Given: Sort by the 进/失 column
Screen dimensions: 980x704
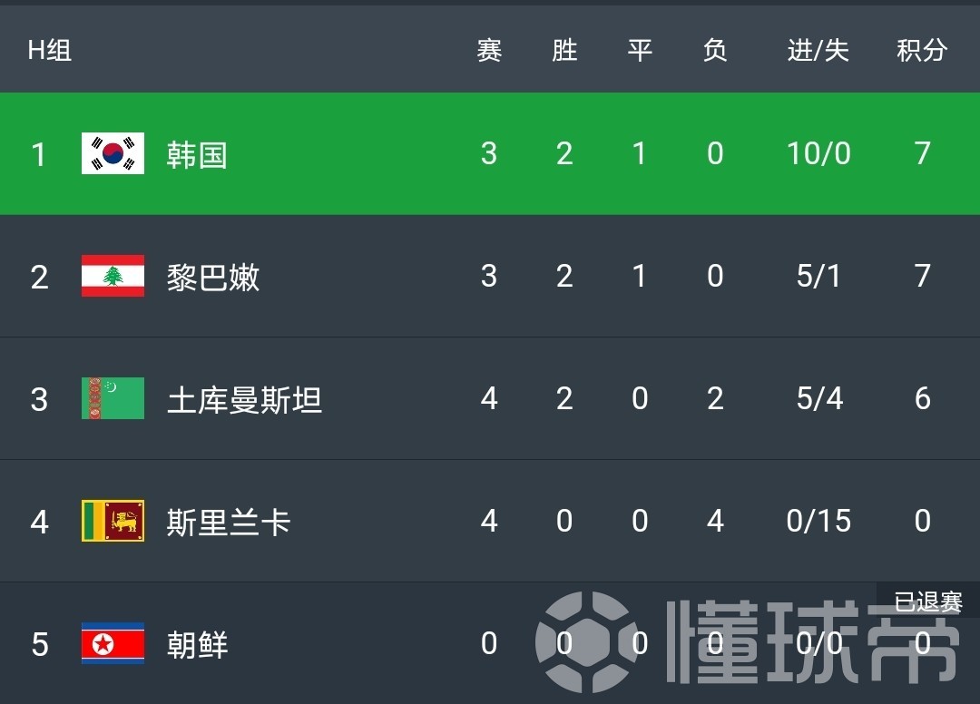Looking at the screenshot, I should [x=818, y=51].
